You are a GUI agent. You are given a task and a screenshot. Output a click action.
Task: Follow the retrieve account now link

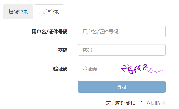[156, 103]
